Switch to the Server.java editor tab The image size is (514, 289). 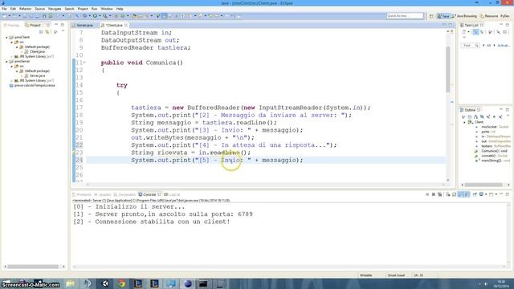click(x=84, y=25)
